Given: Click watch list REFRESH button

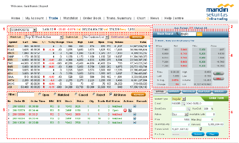Looking at the screenshot, I should pos(137,37).
